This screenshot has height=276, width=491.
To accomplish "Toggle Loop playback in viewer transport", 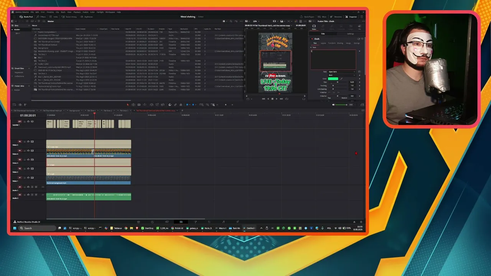I will [286, 99].
